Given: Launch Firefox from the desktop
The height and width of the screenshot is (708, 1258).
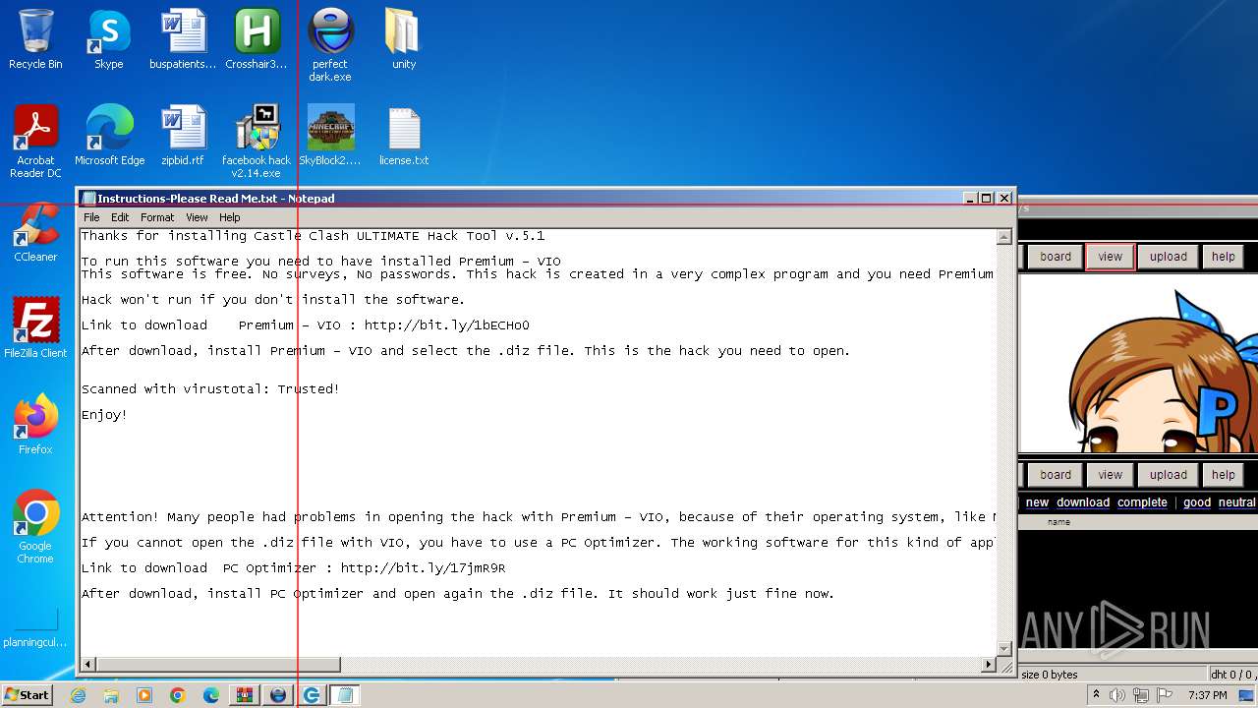Looking at the screenshot, I should pyautogui.click(x=35, y=425).
